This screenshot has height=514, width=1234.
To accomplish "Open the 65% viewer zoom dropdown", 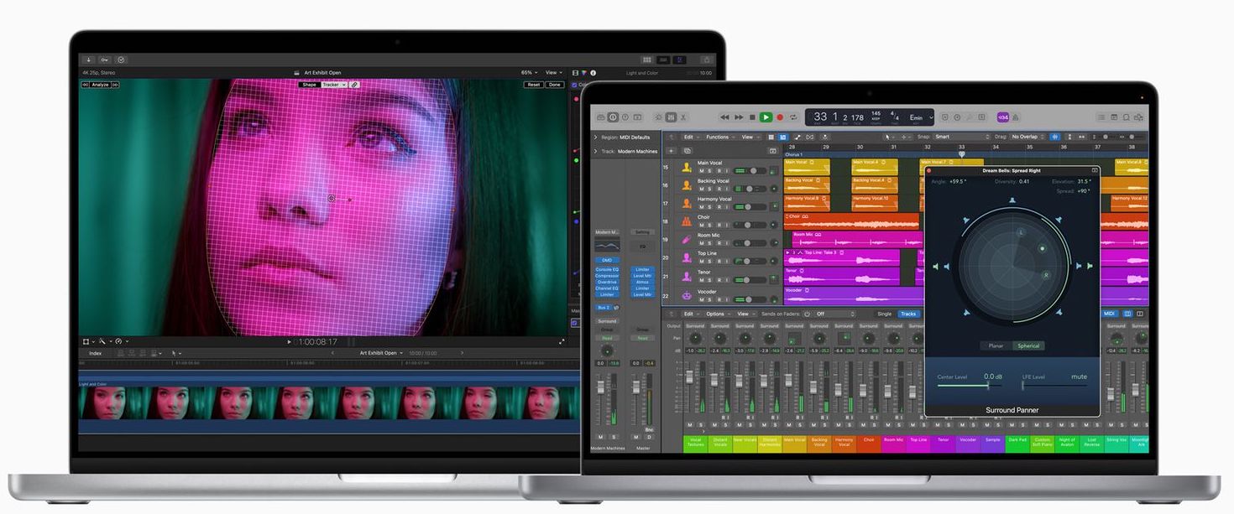I will point(529,73).
